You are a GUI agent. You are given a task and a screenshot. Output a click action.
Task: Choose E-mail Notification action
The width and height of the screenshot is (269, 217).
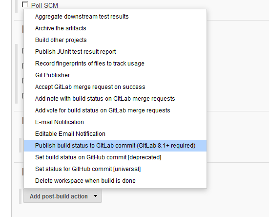pos(115,122)
